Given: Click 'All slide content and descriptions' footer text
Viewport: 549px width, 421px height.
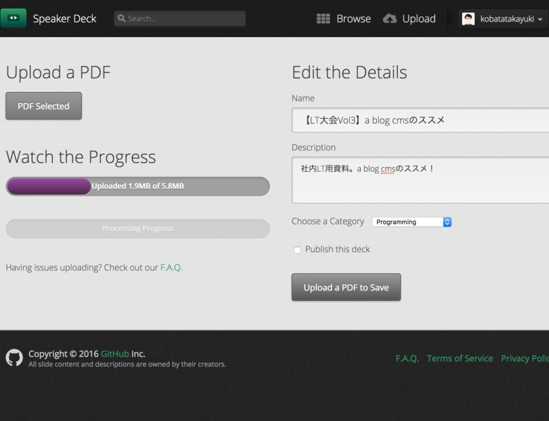Looking at the screenshot, I should [127, 364].
